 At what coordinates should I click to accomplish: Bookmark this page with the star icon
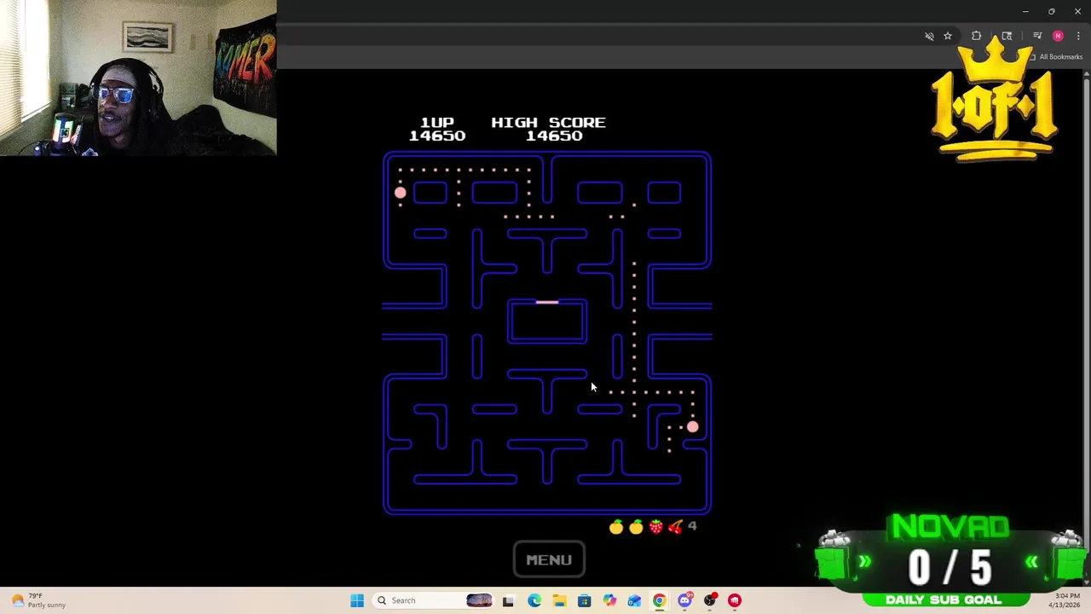pyautogui.click(x=948, y=36)
